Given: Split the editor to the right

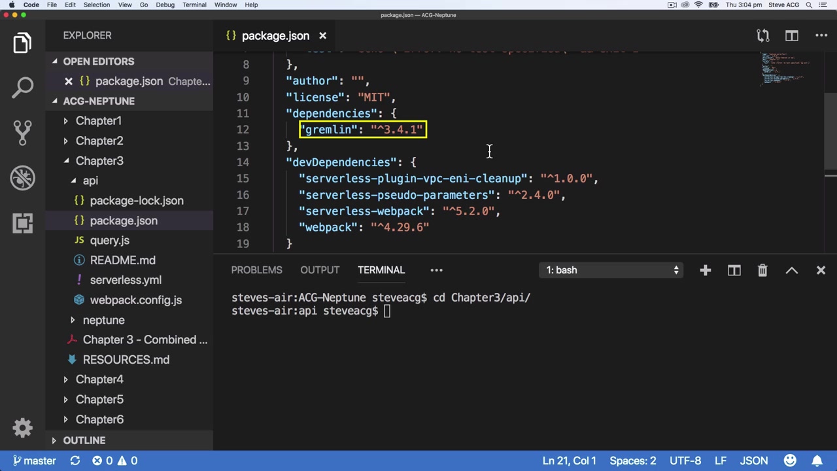Looking at the screenshot, I should [791, 35].
